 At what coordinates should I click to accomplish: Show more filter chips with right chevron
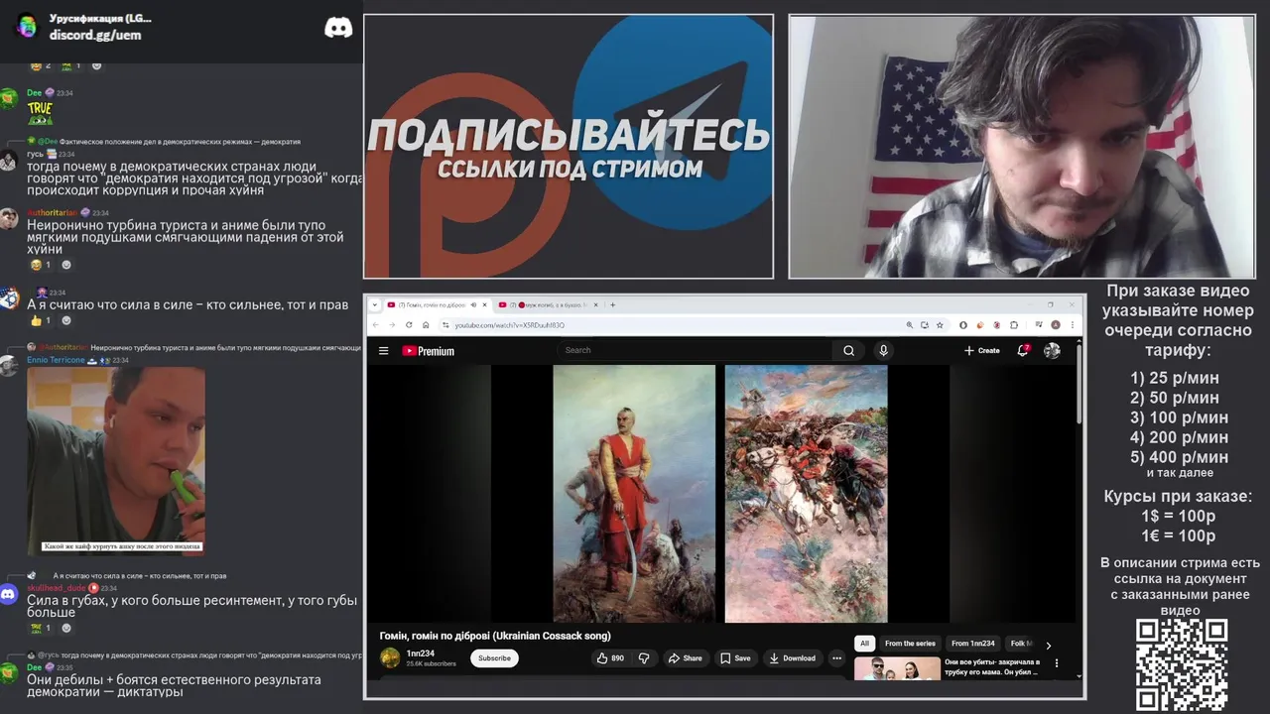(x=1048, y=645)
